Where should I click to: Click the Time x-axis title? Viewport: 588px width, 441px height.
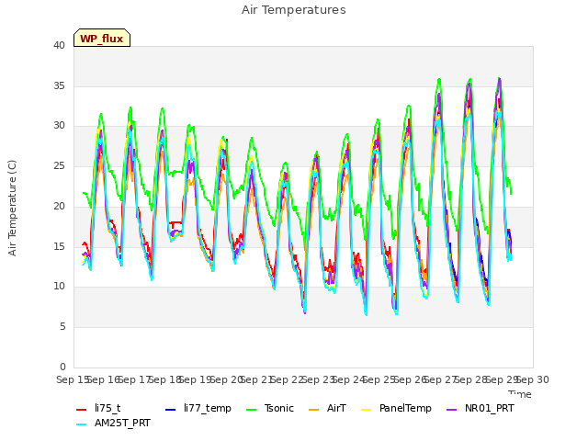click(x=520, y=394)
